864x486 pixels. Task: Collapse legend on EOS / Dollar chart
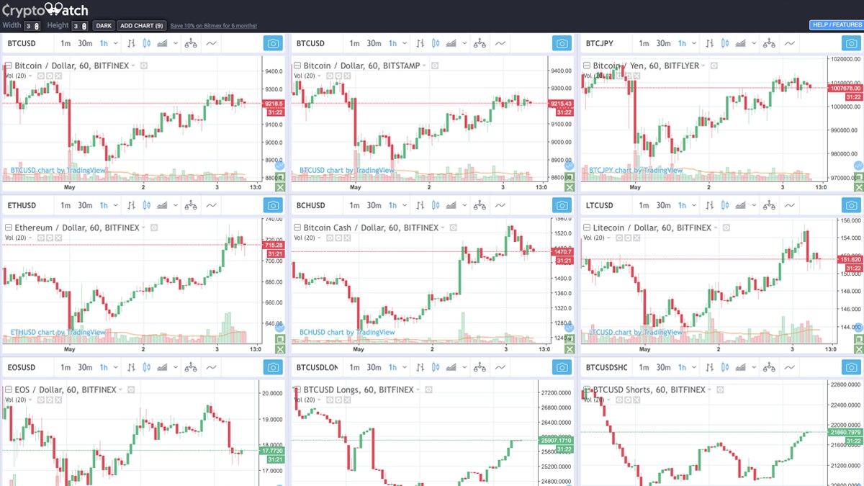tap(8, 390)
